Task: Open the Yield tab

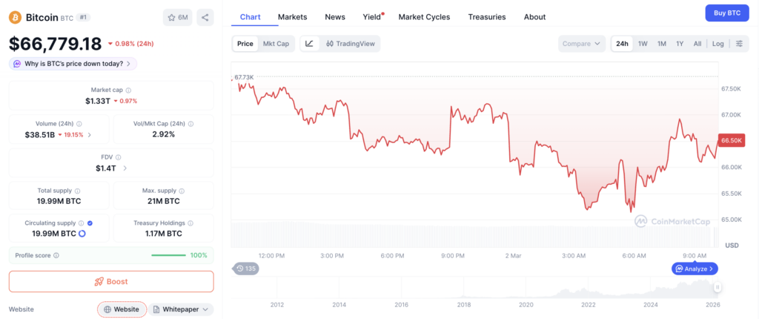Action: coord(372,17)
